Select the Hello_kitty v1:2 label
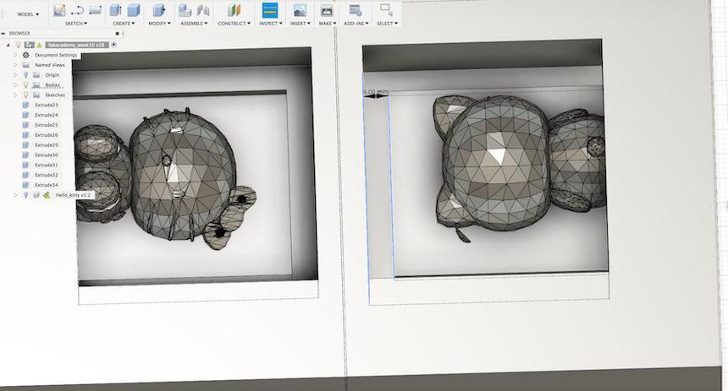 [73, 195]
